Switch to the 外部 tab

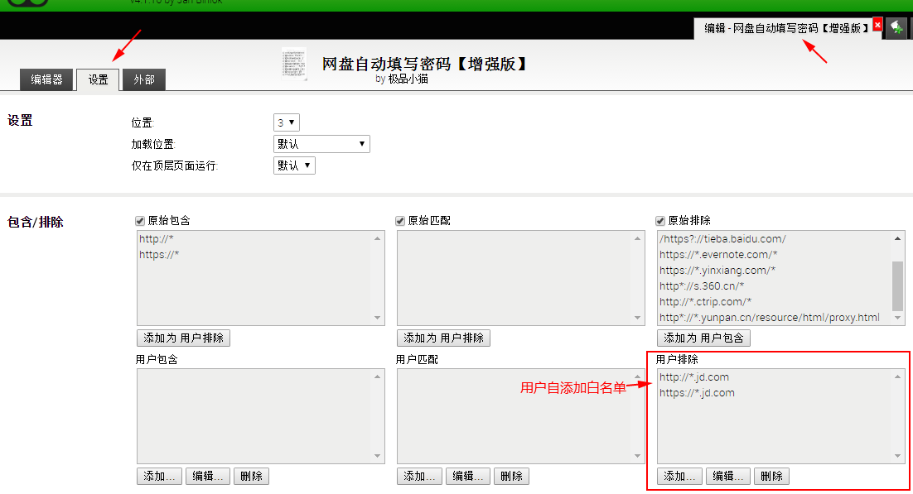click(144, 79)
